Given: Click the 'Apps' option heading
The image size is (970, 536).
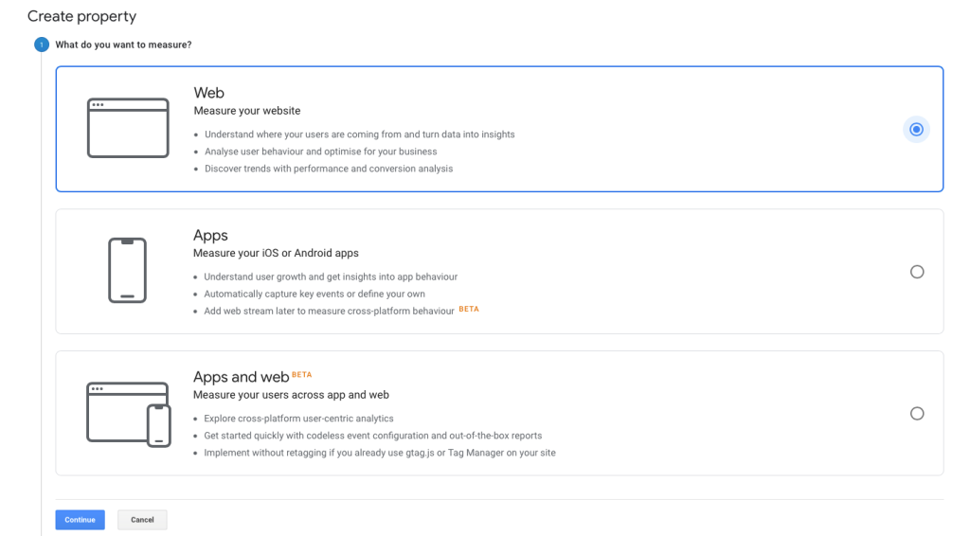Looking at the screenshot, I should pos(210,235).
